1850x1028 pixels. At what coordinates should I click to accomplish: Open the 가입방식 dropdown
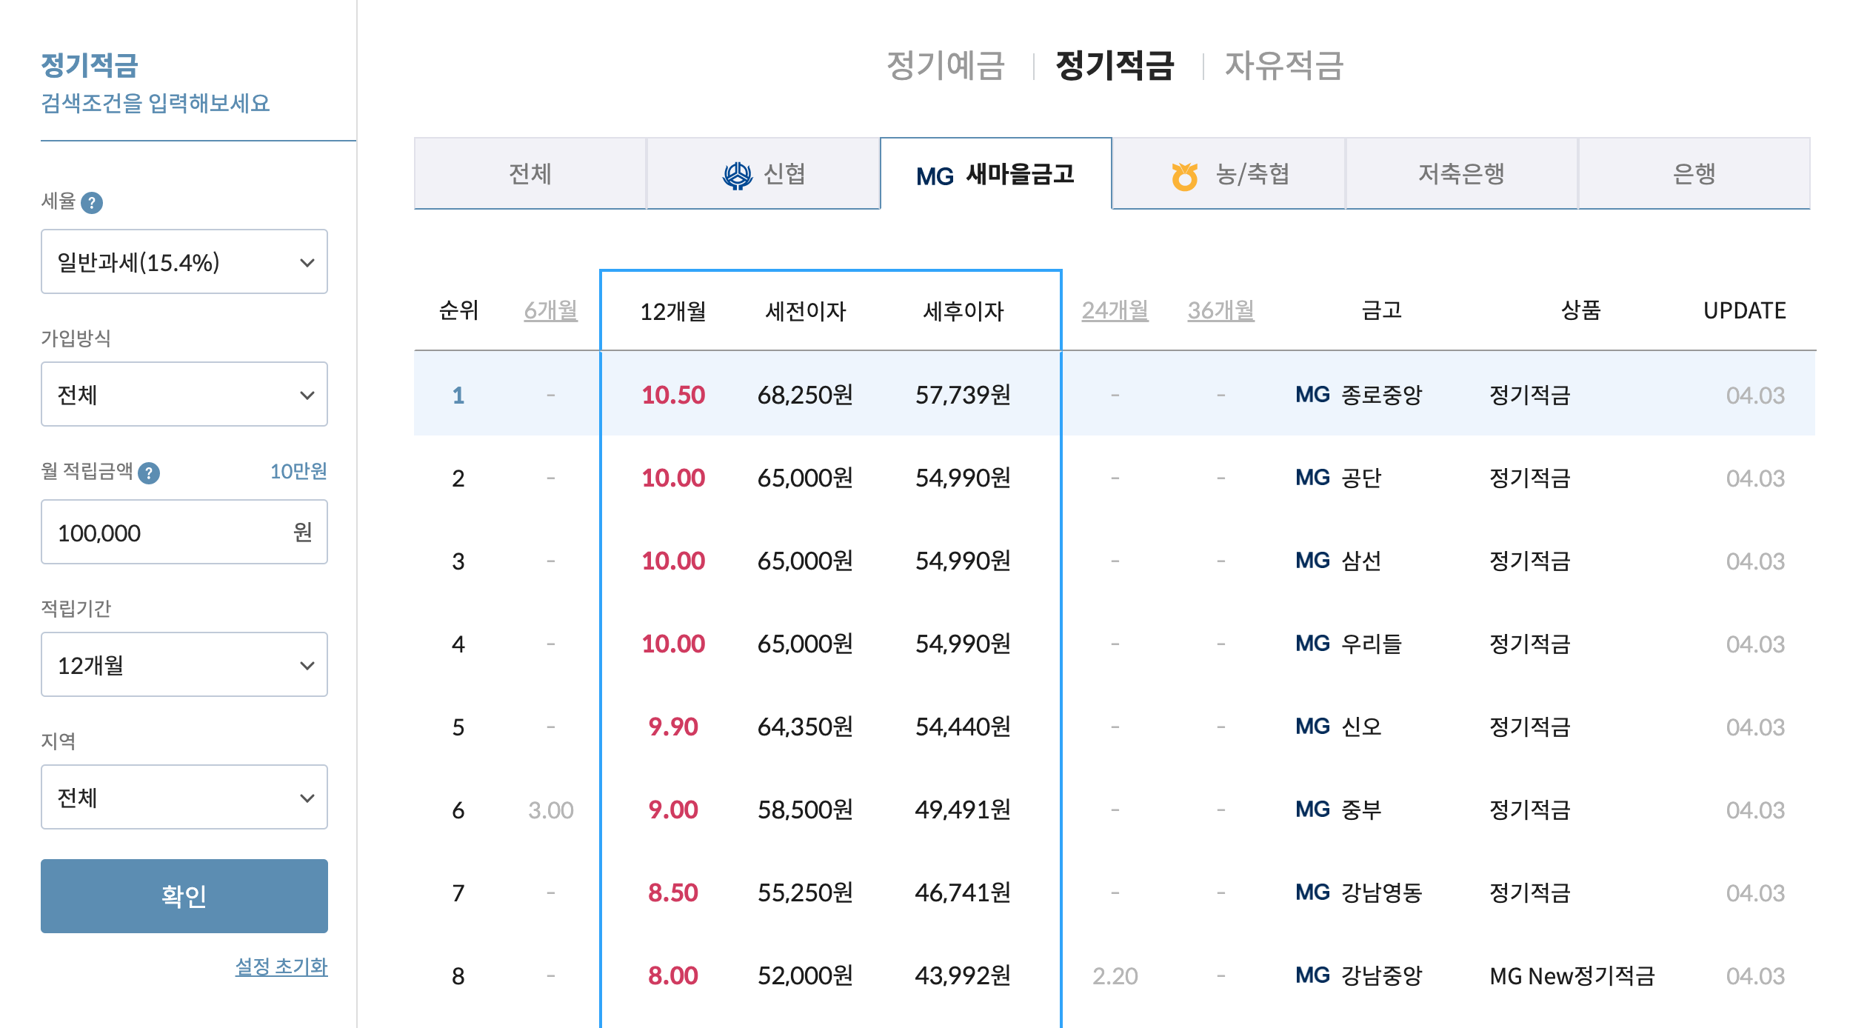point(184,394)
